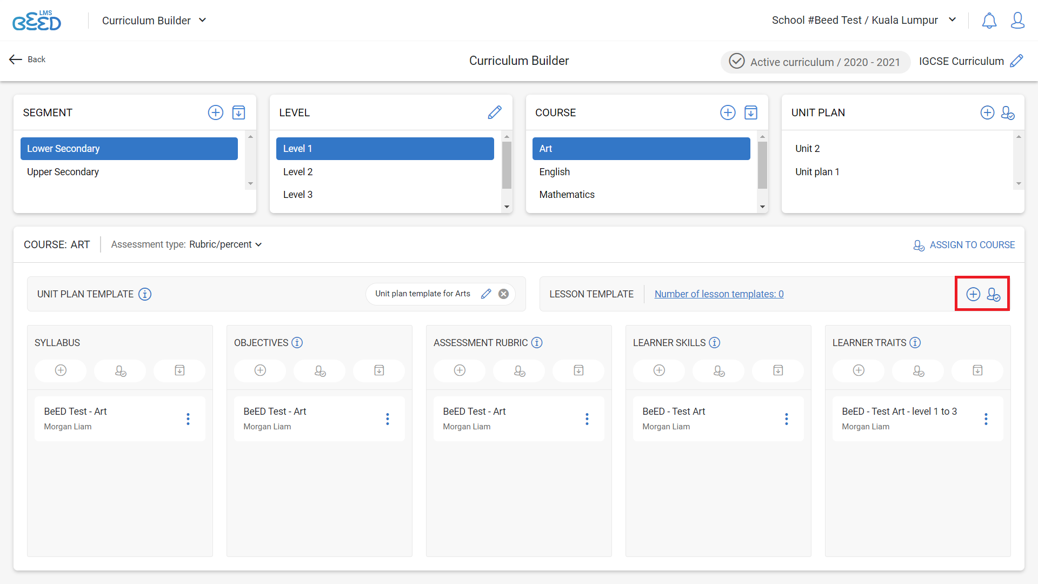Screen dimensions: 1038x584
Task: Assign a Syllabus using the user-check icon
Action: (120, 370)
